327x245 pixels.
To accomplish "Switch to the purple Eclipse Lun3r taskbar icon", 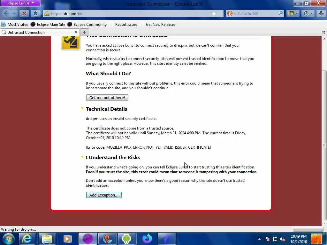I will coord(88,239).
